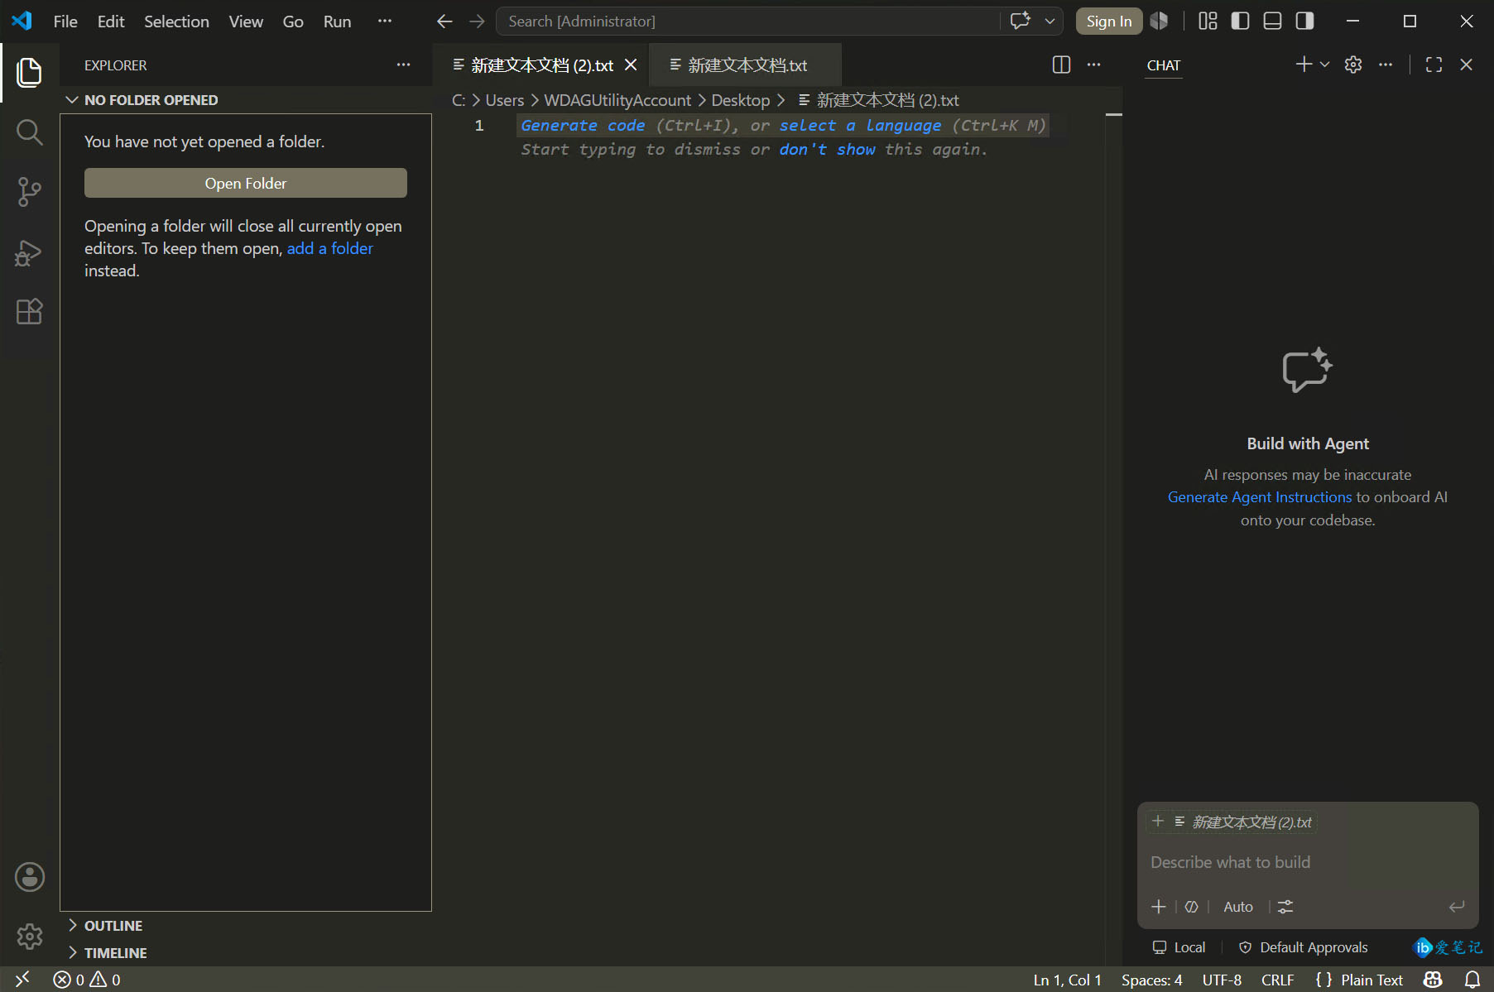The width and height of the screenshot is (1494, 992).
Task: Open Customize Layout icon
Action: pyautogui.click(x=1208, y=22)
